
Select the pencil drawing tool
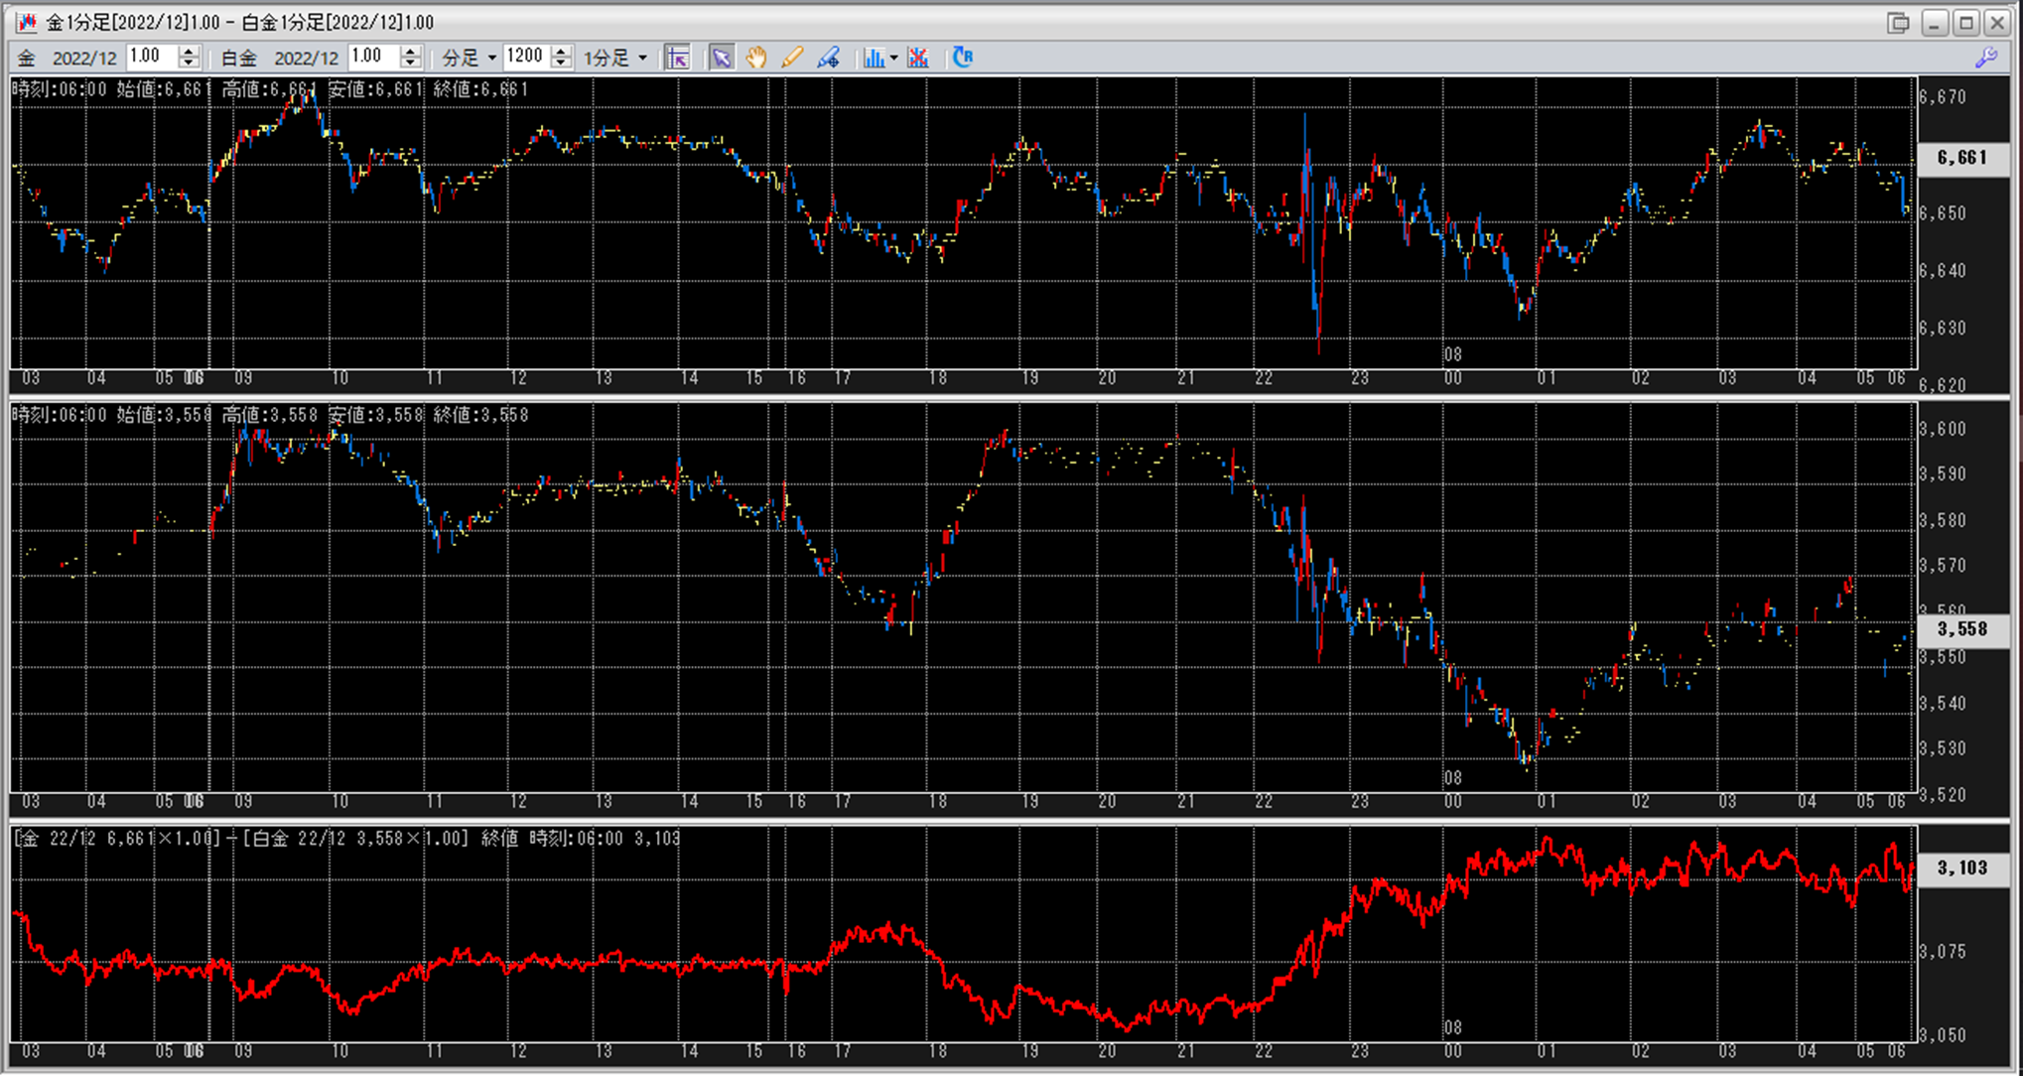(x=792, y=58)
